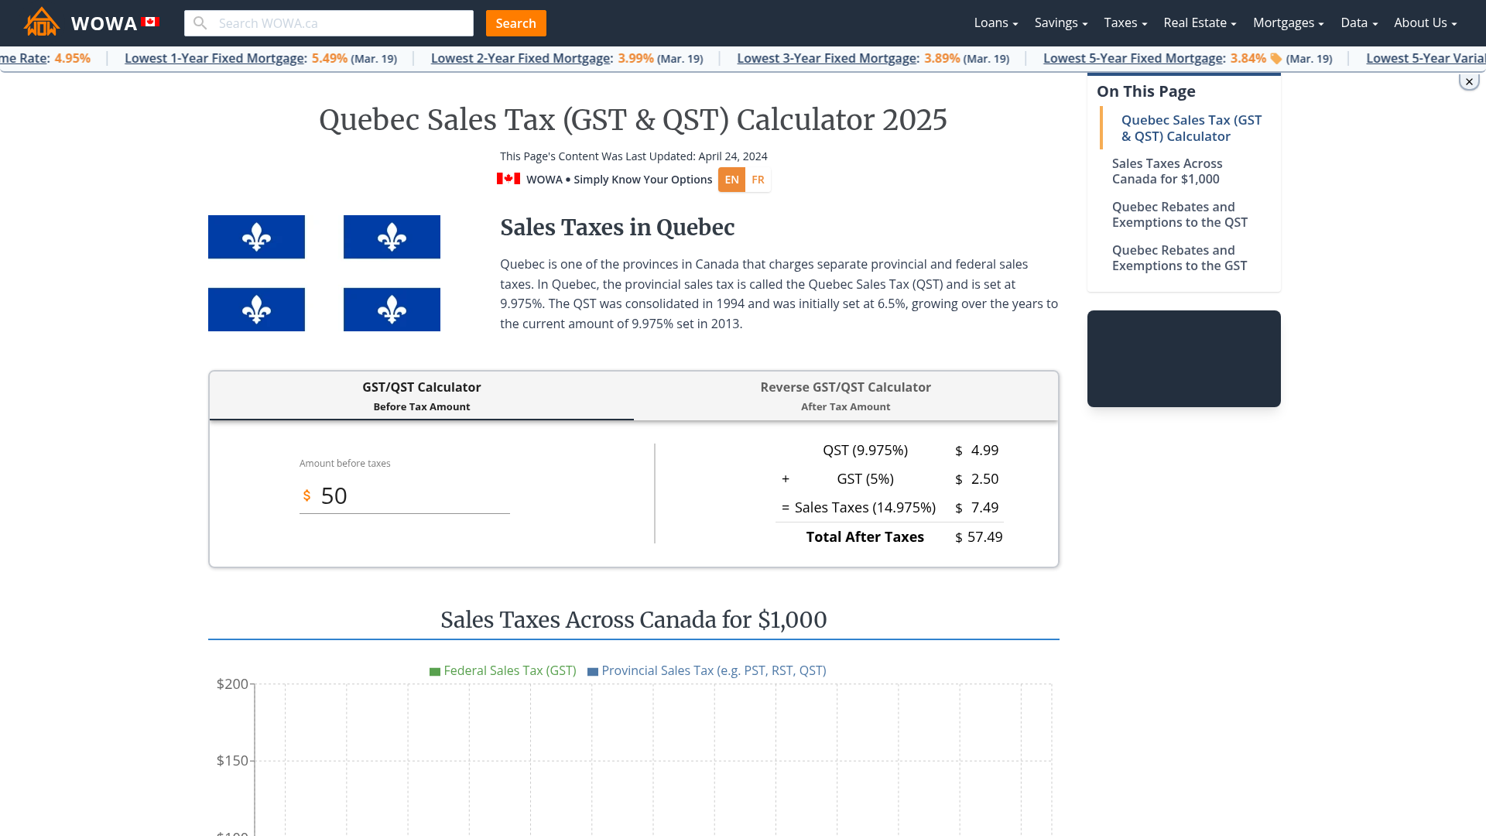Toggle the EN language option

pos(731,180)
